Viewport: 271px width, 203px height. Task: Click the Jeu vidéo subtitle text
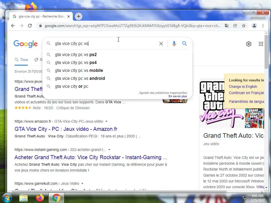point(211,144)
